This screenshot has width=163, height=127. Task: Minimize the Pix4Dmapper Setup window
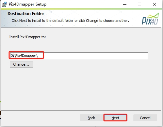click(125, 4)
